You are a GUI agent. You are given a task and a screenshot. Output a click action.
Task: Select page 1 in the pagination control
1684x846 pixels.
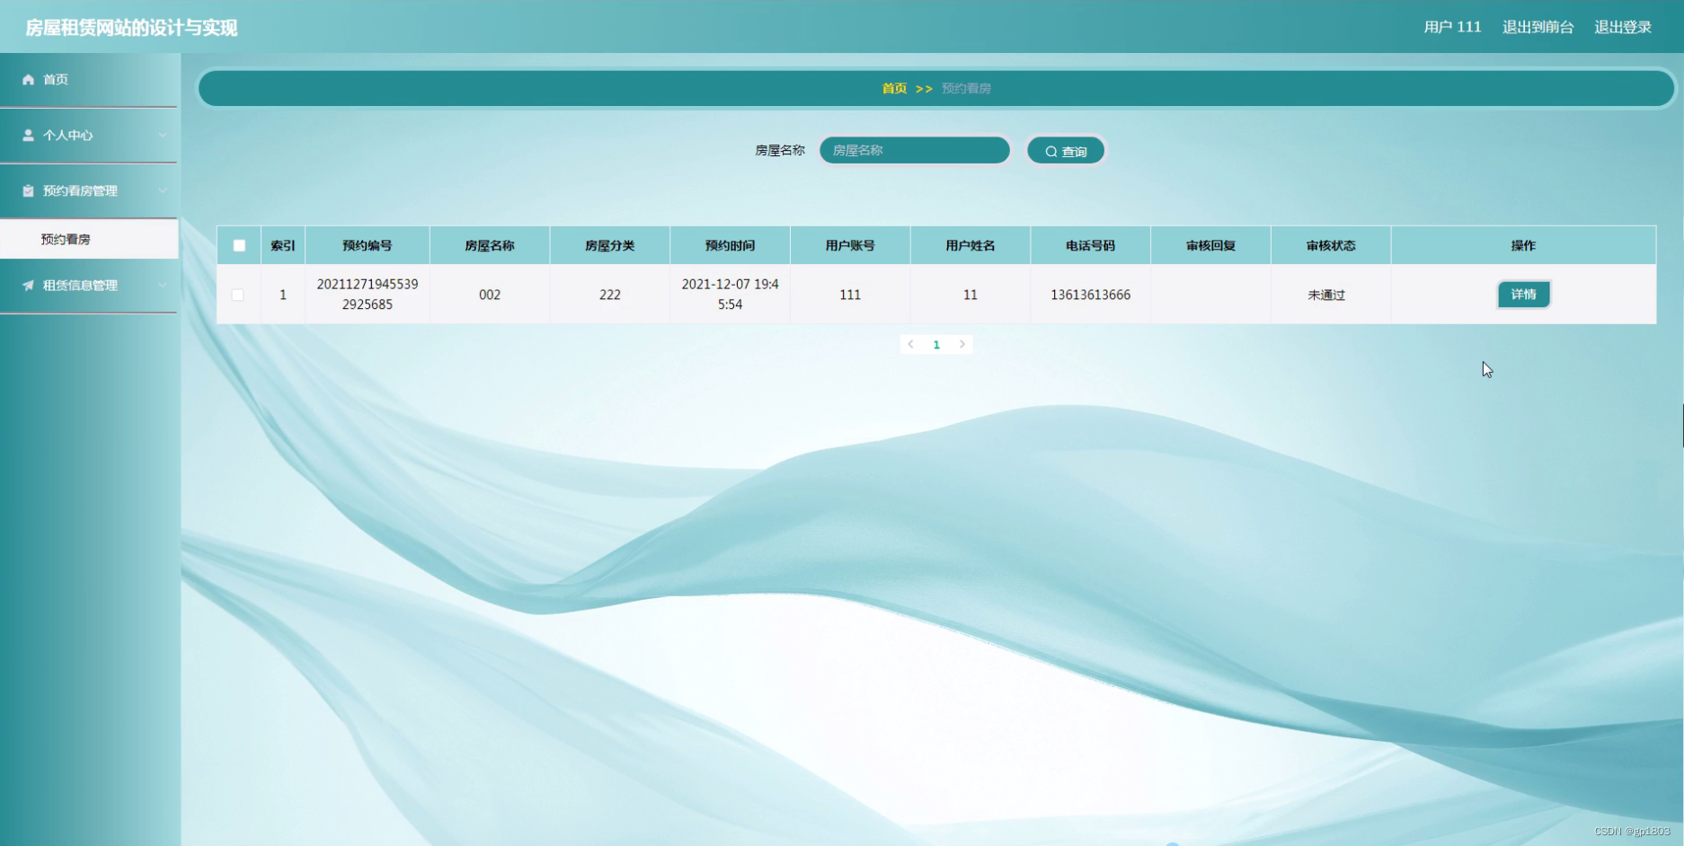point(936,344)
